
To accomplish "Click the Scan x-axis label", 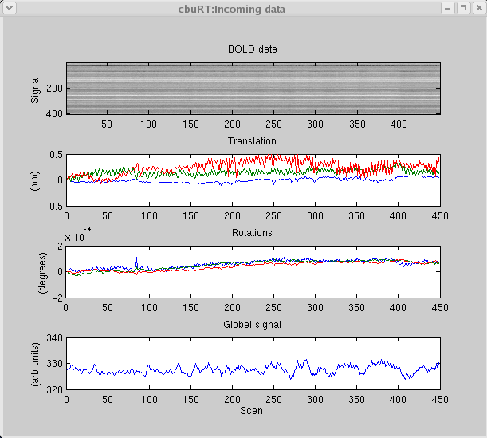I will tap(252, 411).
